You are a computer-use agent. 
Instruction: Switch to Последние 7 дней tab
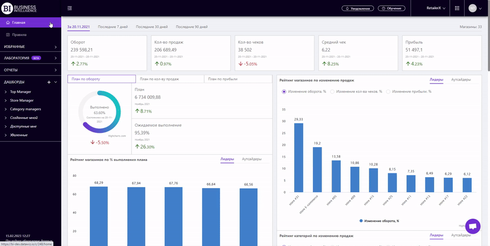pos(112,27)
